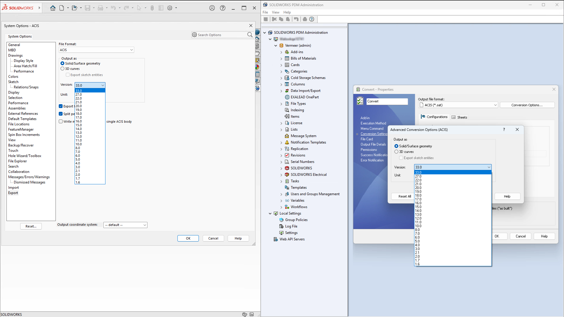Viewport: 564px width, 317px height.
Task: Enable Export sketch entities in Advanced Conversion Options
Action: coord(401,158)
